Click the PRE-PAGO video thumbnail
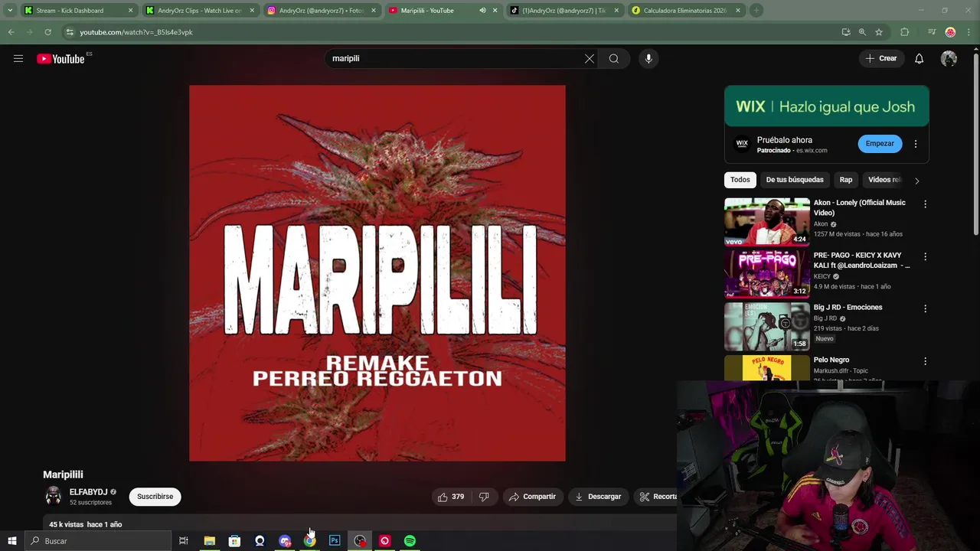Image resolution: width=980 pixels, height=551 pixels. pyautogui.click(x=767, y=274)
